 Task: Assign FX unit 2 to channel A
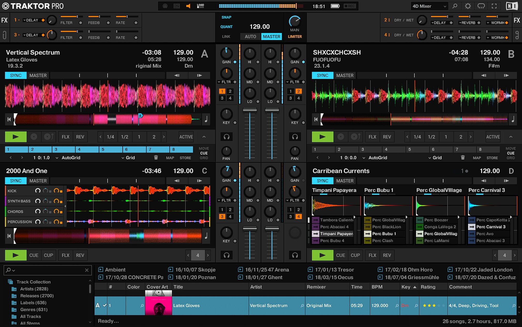[230, 91]
